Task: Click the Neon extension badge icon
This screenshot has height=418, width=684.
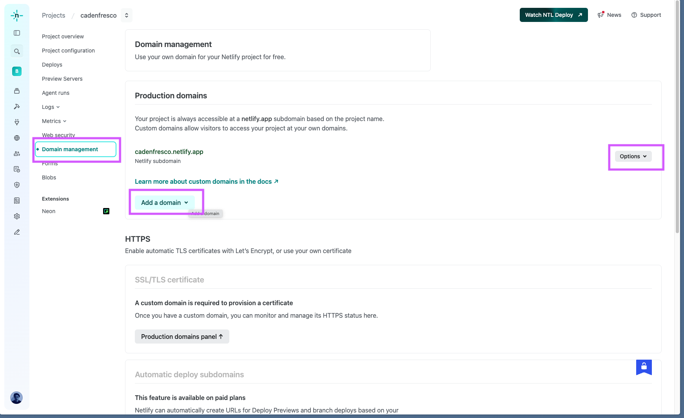Action: click(x=106, y=211)
